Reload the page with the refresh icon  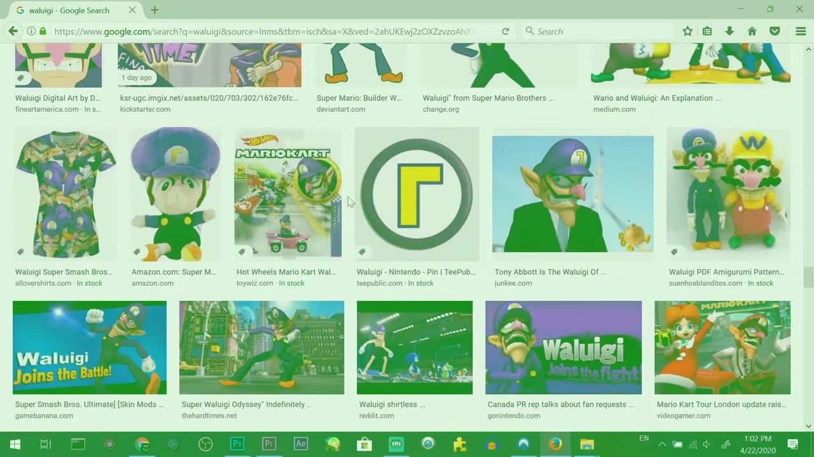click(506, 31)
